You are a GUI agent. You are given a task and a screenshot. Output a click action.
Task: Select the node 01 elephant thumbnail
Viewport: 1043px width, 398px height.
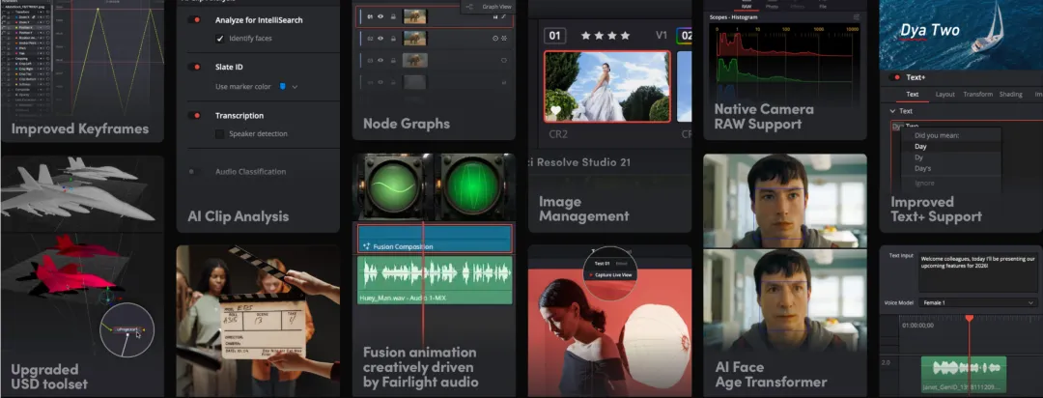click(x=415, y=16)
